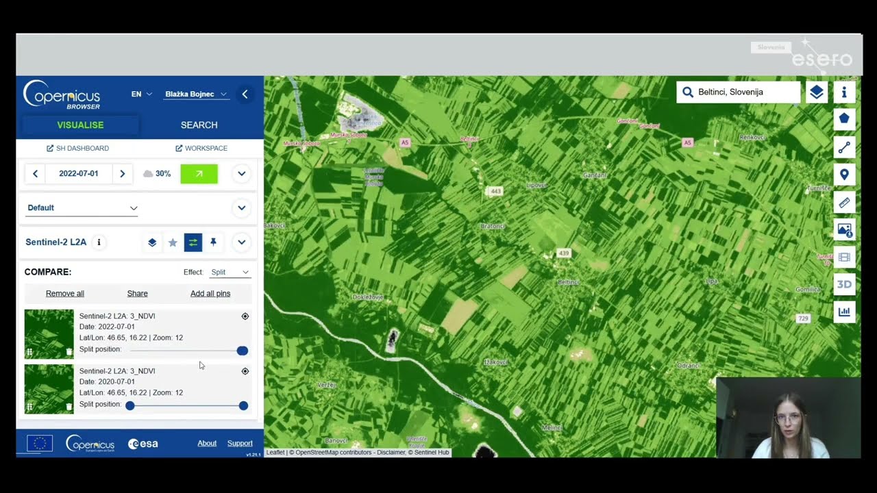Click the Bratonci map label
The height and width of the screenshot is (493, 877).
click(x=493, y=226)
